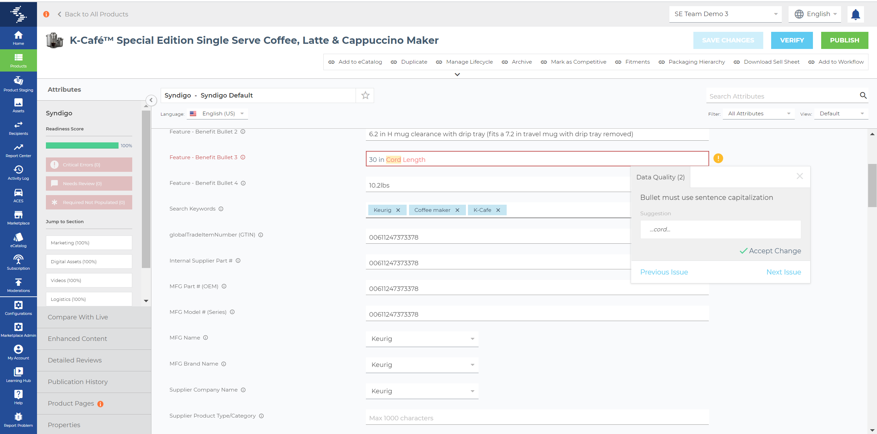877x434 pixels.
Task: Open the Publication History section
Action: pyautogui.click(x=78, y=382)
